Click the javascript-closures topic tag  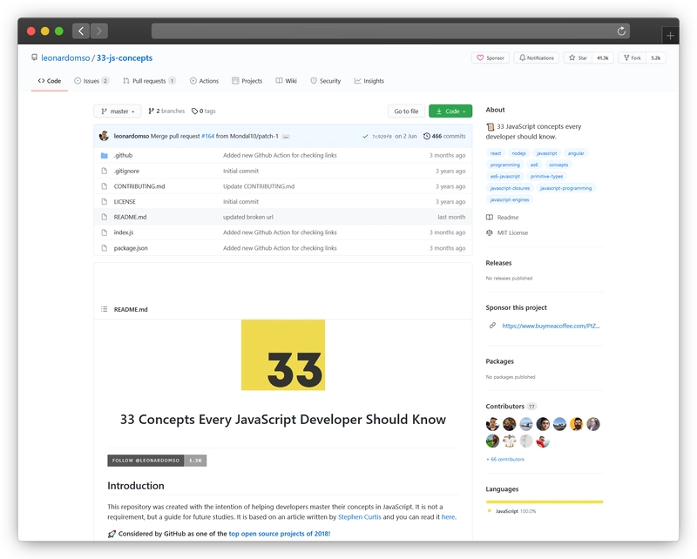click(510, 188)
